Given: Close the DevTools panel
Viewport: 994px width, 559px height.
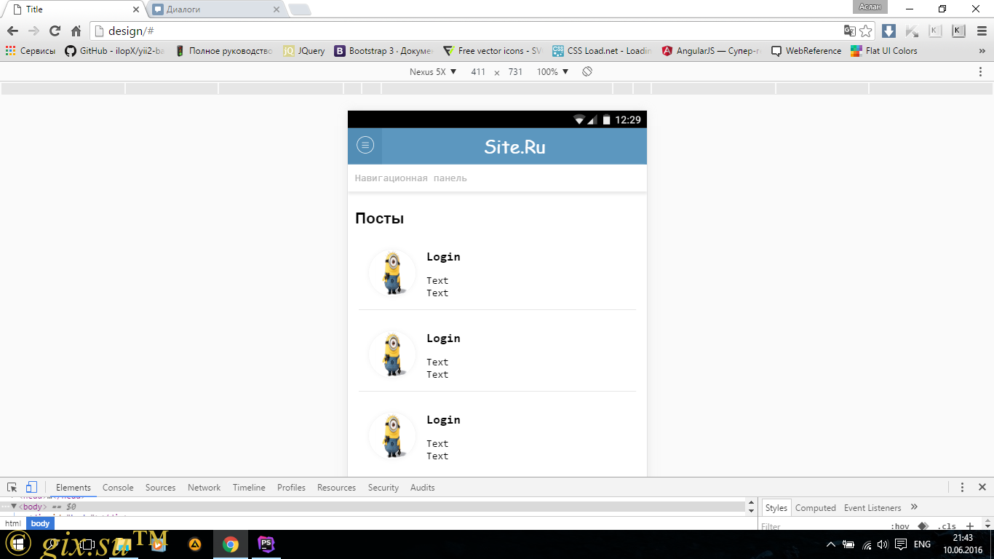Looking at the screenshot, I should [982, 488].
